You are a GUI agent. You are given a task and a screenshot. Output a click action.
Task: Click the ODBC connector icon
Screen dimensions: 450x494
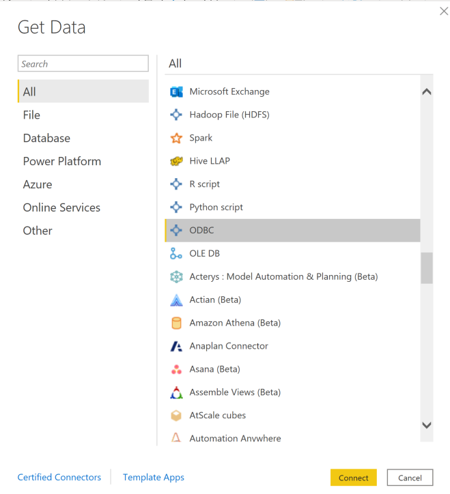click(176, 231)
